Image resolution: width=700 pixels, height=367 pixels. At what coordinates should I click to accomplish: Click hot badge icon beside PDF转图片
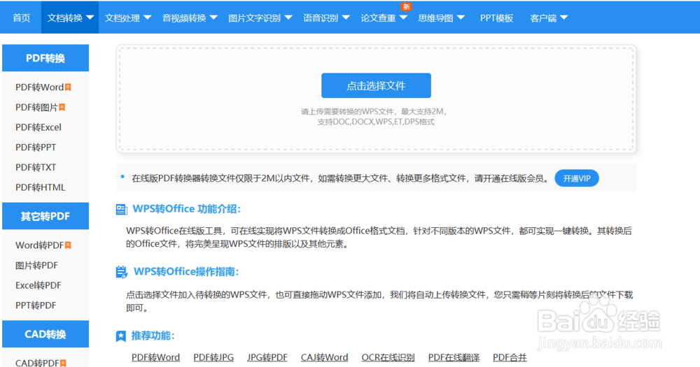[x=62, y=107]
